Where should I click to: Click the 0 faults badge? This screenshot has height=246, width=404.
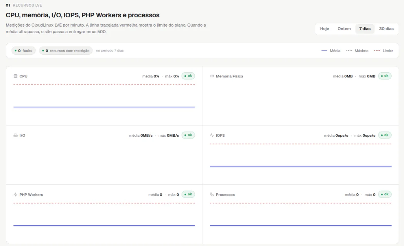tap(24, 51)
